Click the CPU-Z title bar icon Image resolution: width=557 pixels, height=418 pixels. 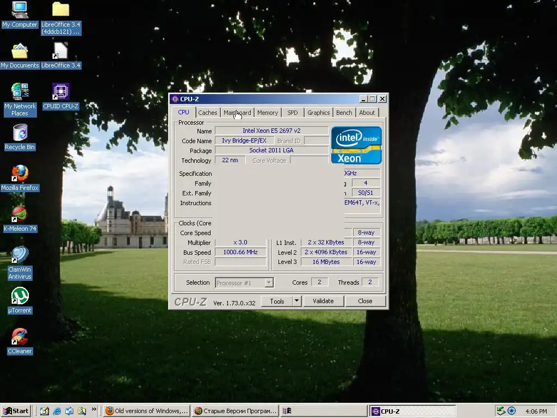click(175, 99)
